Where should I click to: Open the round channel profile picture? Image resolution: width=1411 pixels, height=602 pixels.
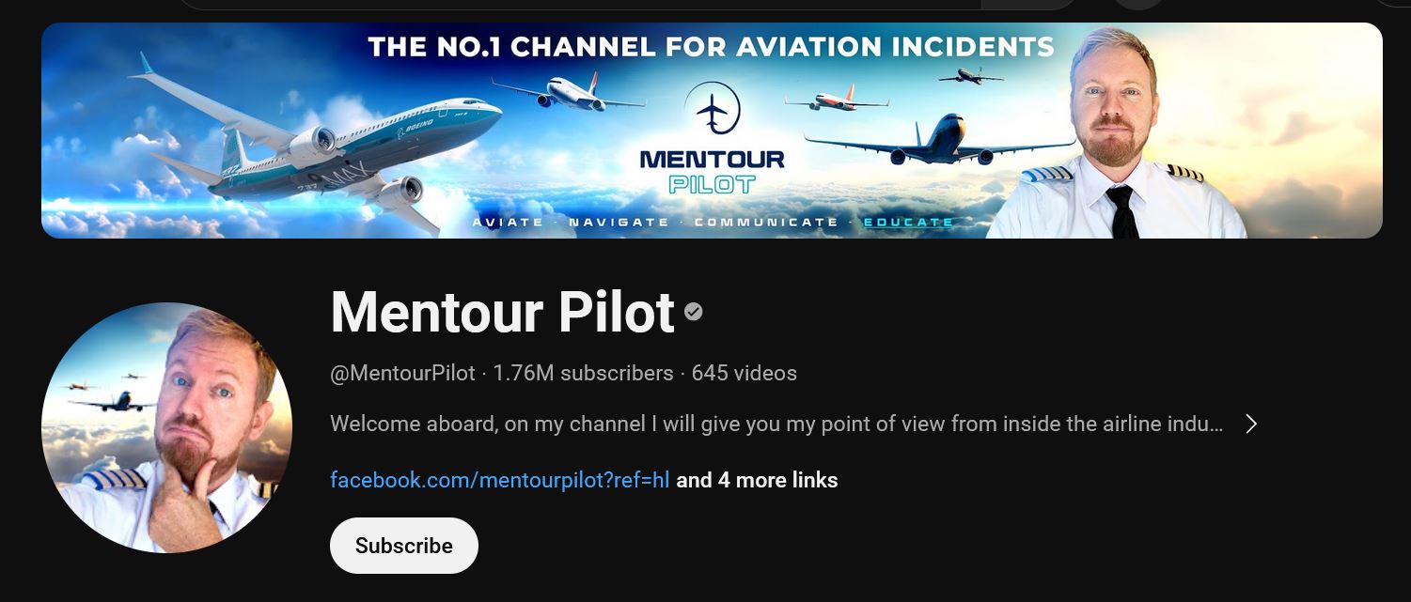[166, 427]
